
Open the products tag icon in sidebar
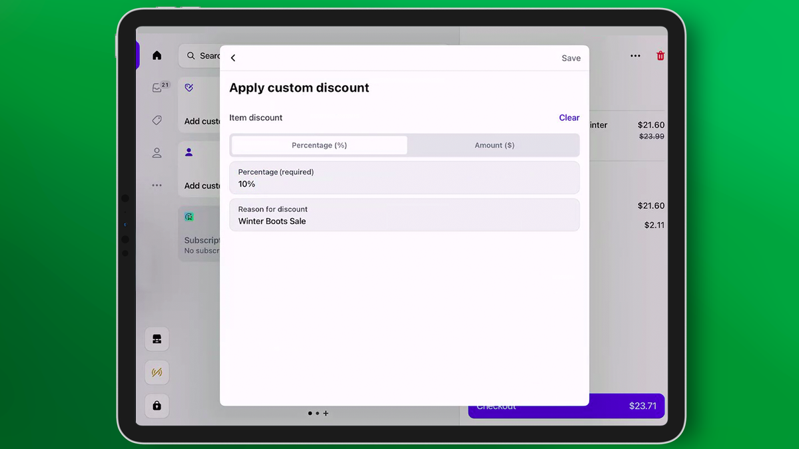(157, 120)
